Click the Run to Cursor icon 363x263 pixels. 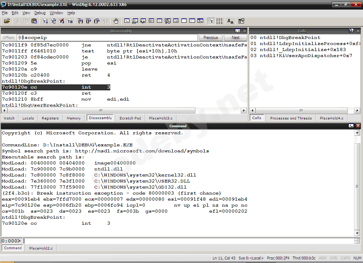[x=105, y=21]
